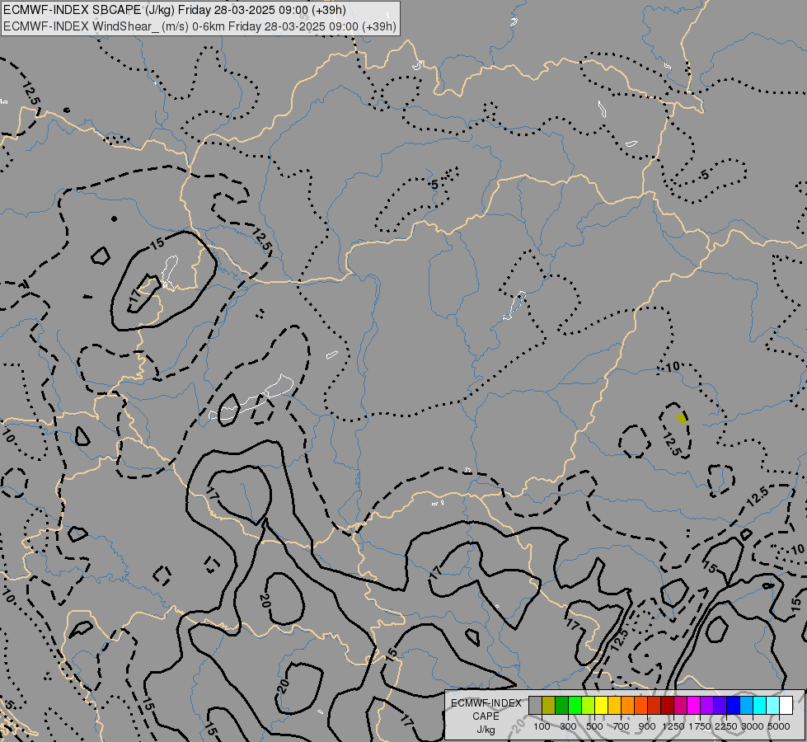The height and width of the screenshot is (742, 807).
Task: Pick the orange legend swatch after 700
Action: 628,706
